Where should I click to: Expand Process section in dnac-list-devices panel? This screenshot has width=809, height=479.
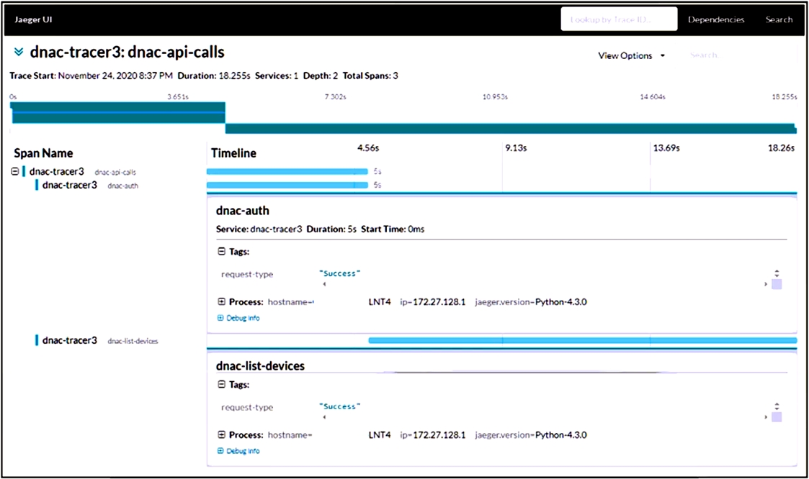pos(221,435)
